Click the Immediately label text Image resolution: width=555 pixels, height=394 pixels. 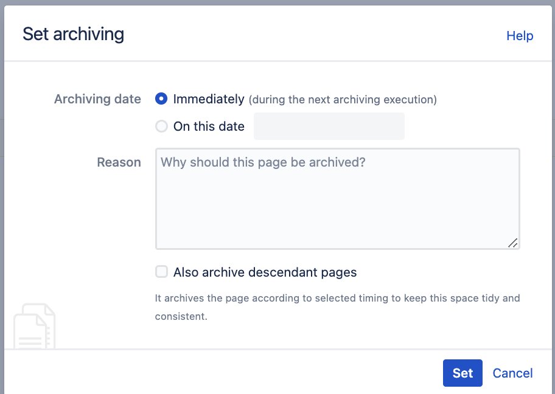tap(209, 99)
